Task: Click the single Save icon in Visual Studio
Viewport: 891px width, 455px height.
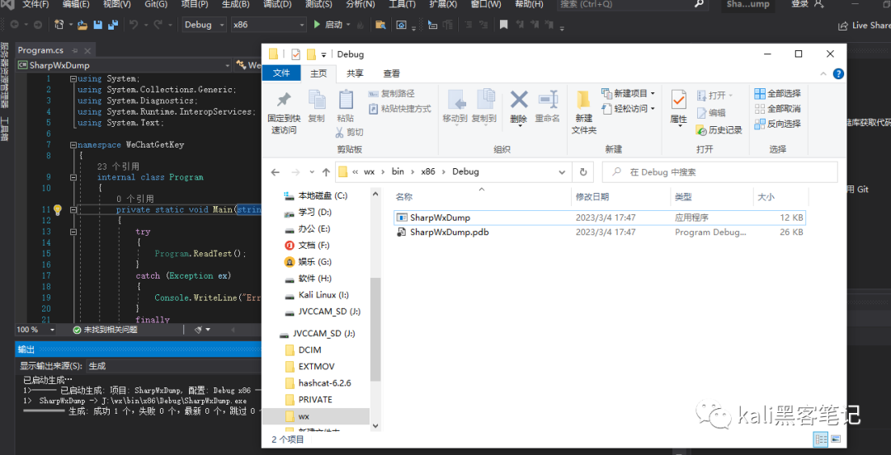Action: coord(97,25)
